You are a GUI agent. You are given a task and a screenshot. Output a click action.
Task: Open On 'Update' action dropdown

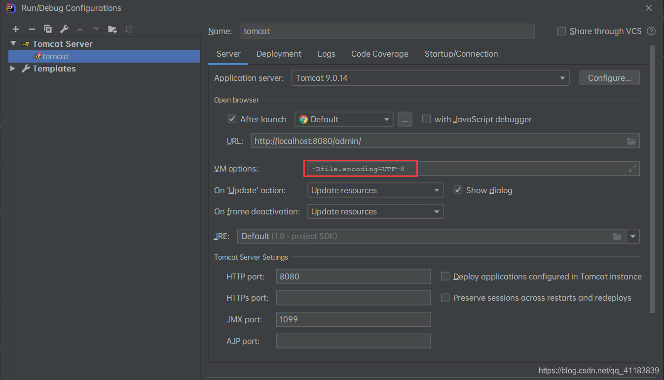click(x=375, y=190)
